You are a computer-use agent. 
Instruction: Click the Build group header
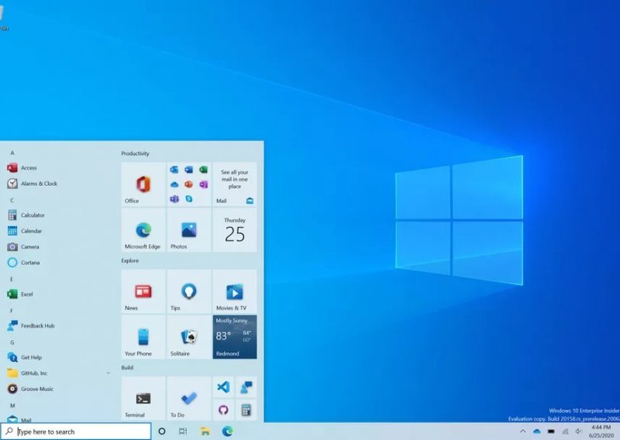point(127,368)
